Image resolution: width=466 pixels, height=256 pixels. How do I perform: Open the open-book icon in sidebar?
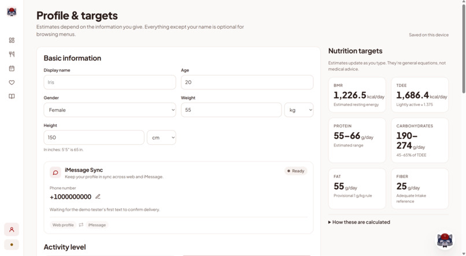[x=12, y=96]
